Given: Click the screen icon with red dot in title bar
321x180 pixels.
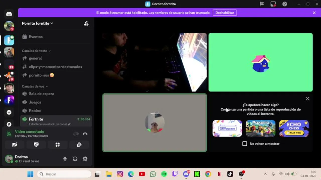Looking at the screenshot, I should click(x=273, y=4).
